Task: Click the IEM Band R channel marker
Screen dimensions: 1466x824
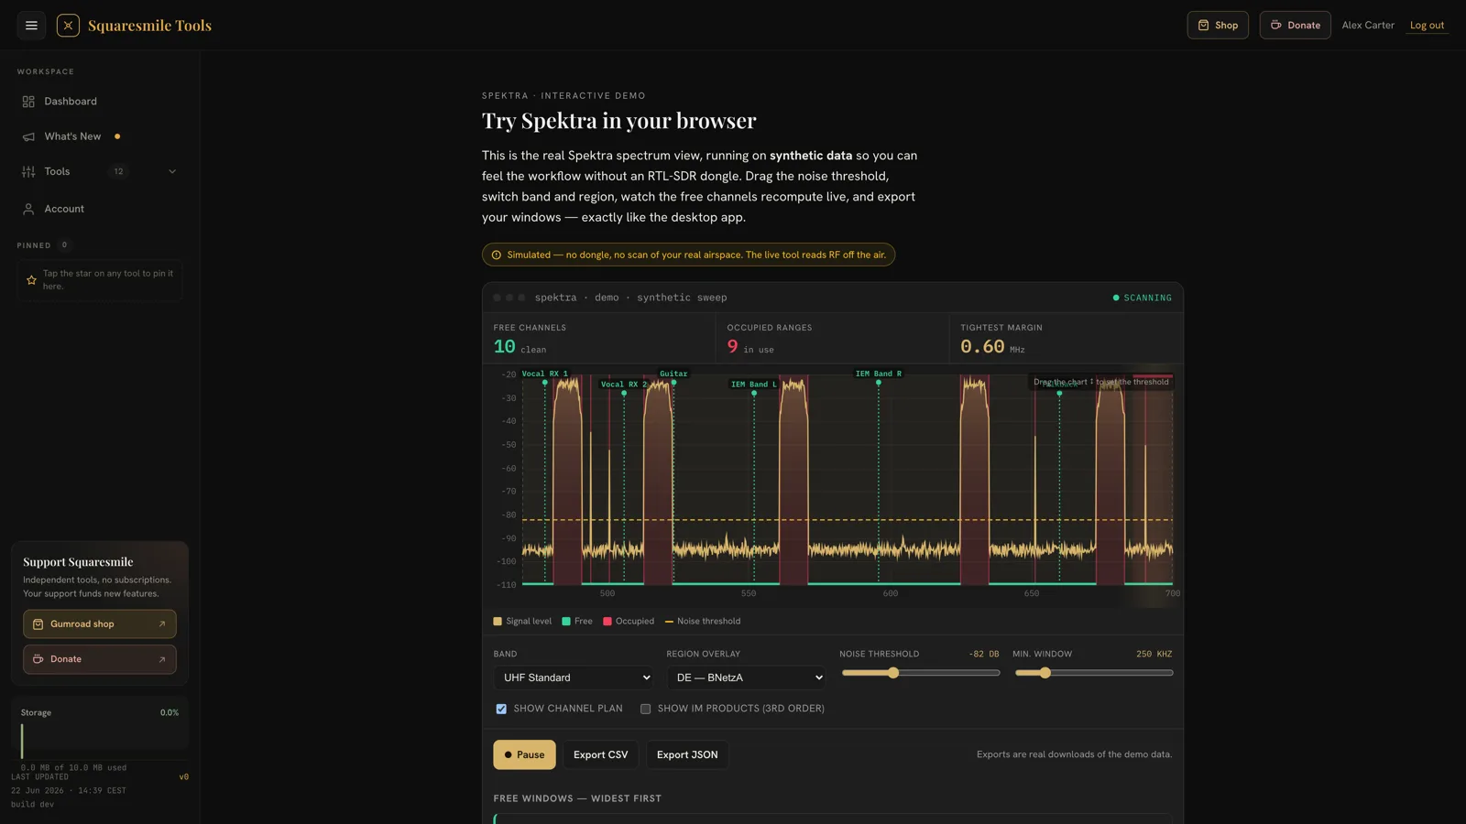Action: click(x=879, y=374)
